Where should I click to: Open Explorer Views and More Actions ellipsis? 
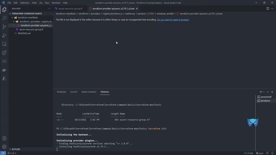click(49, 9)
